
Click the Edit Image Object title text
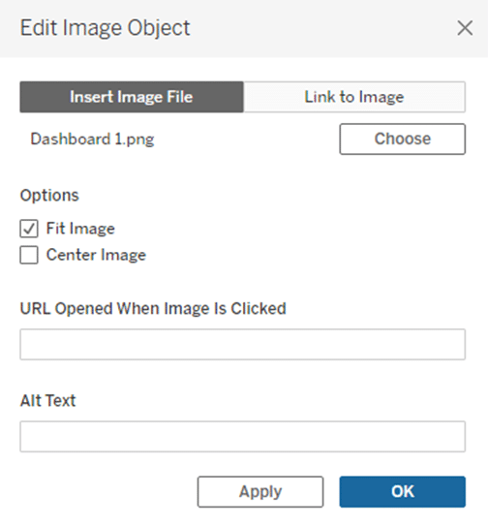[x=106, y=28]
